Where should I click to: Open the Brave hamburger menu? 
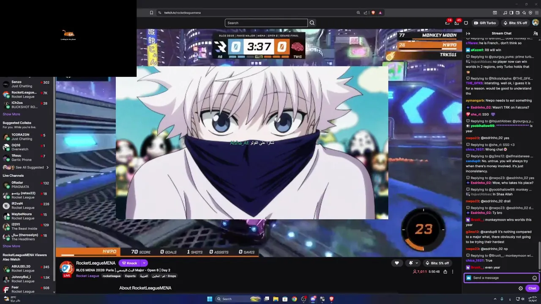coord(536,13)
